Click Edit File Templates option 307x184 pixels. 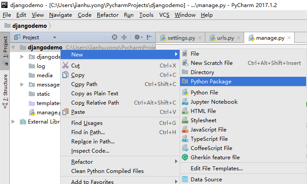tap(216, 168)
